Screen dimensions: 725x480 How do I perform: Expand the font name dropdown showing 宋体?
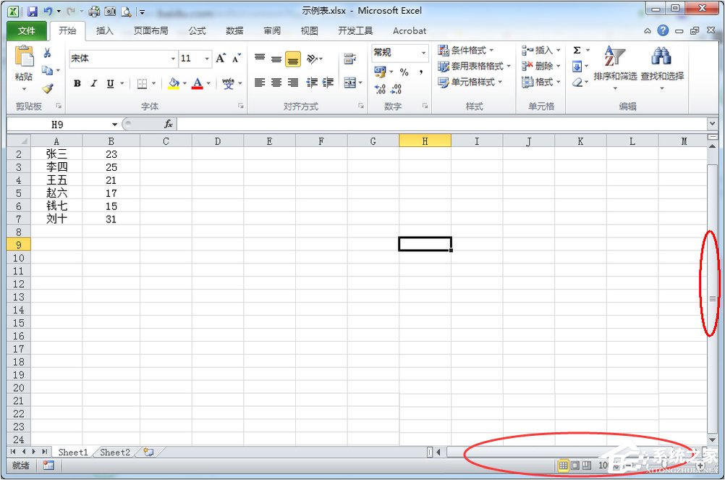173,59
